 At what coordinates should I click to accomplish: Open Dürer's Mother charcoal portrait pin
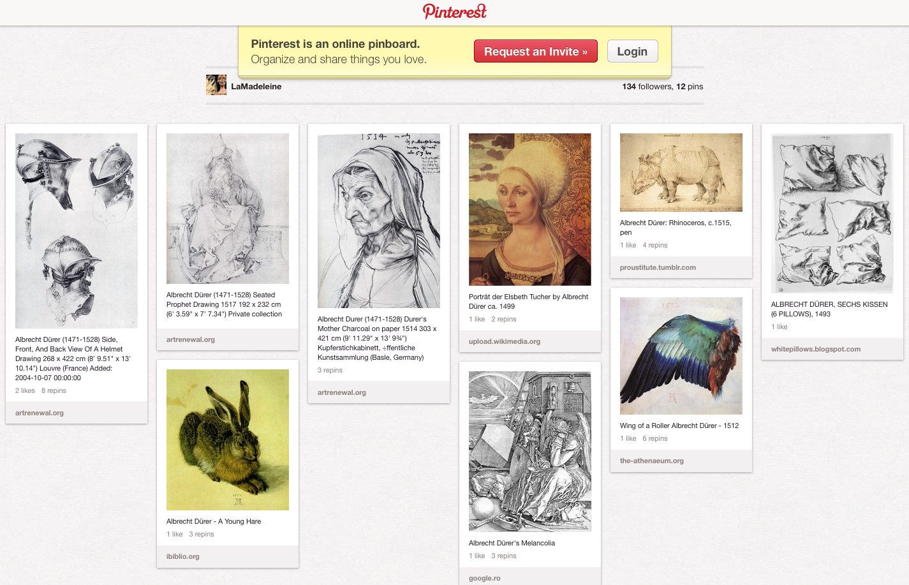379,221
